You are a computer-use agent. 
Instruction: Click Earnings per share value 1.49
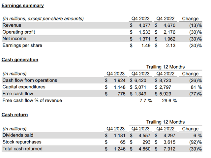click(x=146, y=46)
